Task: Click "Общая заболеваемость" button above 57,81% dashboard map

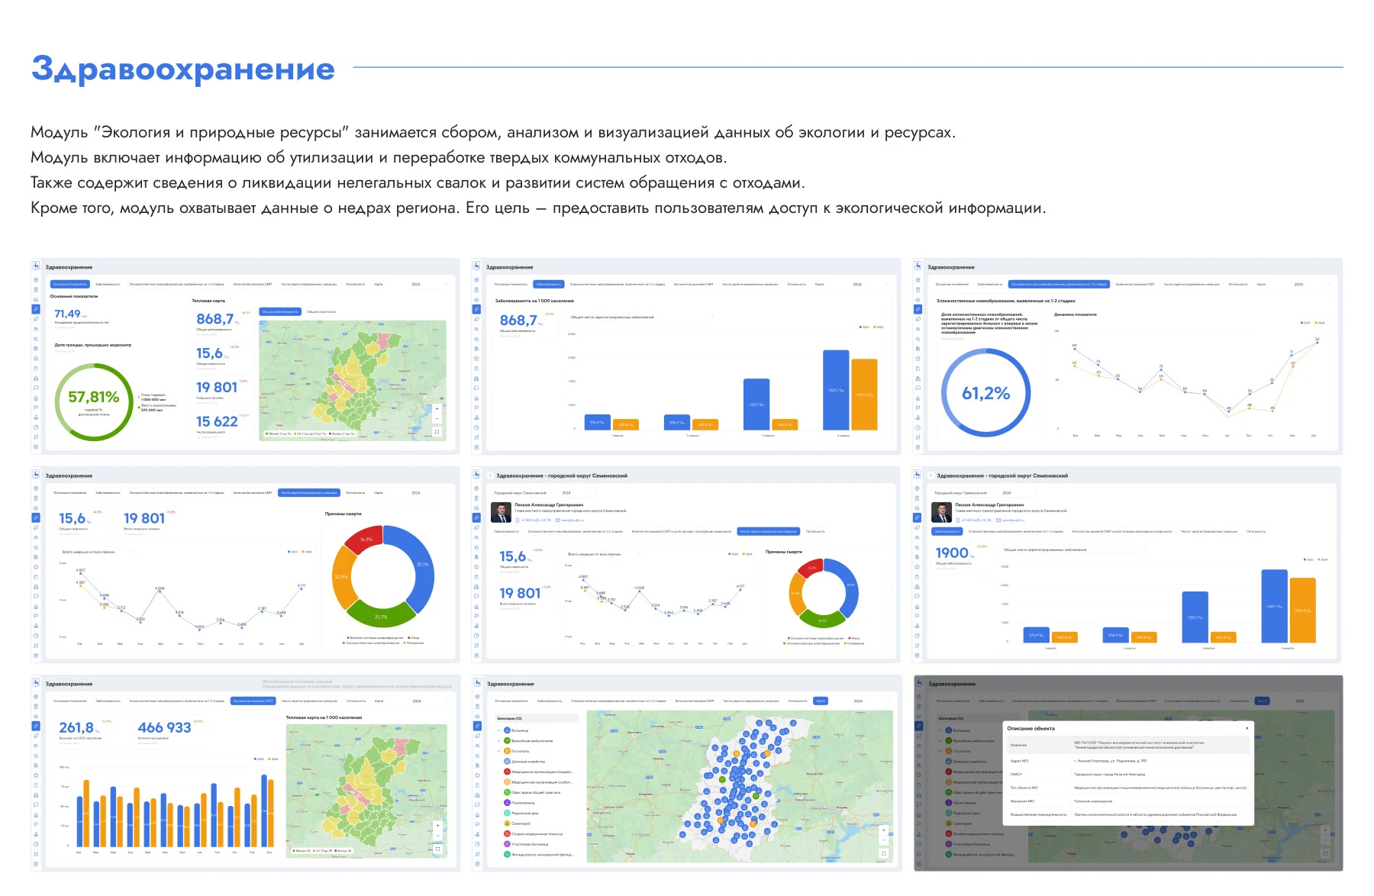Action: pos(280,311)
